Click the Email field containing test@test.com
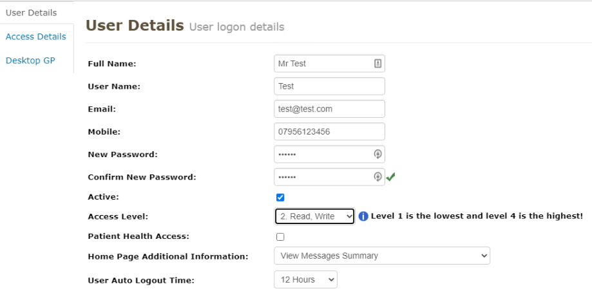This screenshot has width=592, height=291. (329, 109)
